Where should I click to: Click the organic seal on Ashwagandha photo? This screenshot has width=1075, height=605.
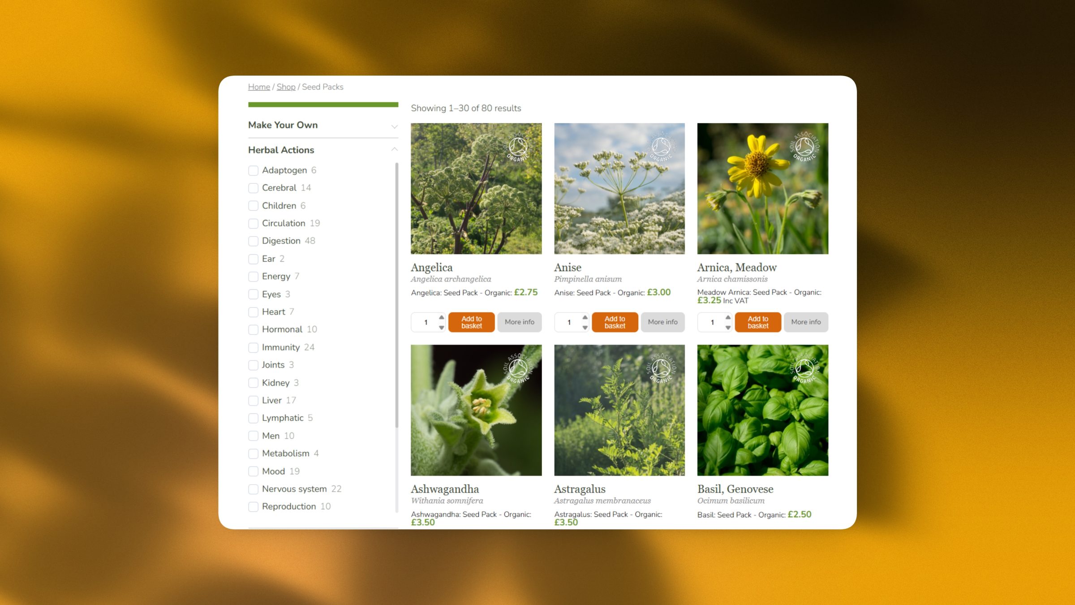coord(518,369)
